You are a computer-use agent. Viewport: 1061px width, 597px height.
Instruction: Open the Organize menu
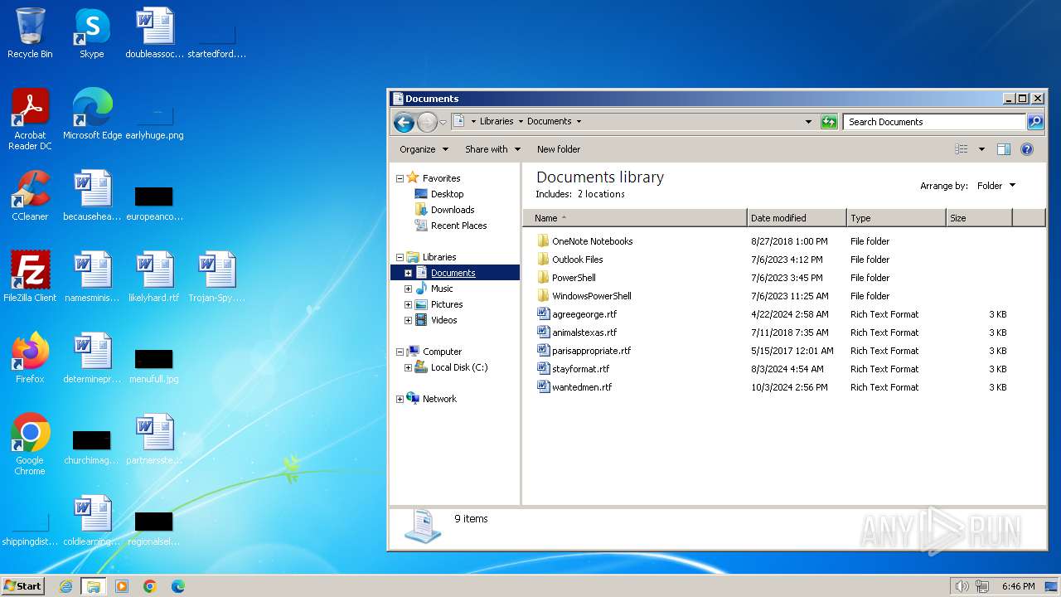click(x=424, y=149)
